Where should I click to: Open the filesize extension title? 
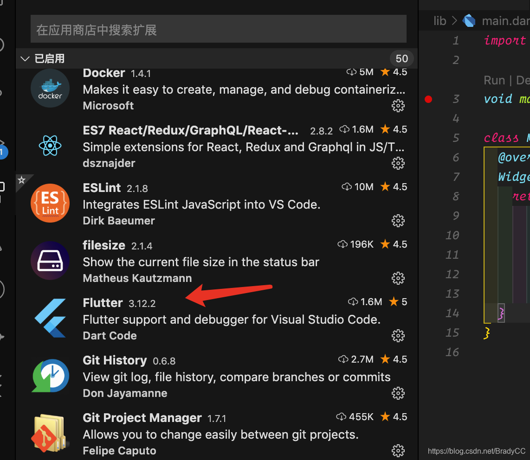click(x=104, y=245)
